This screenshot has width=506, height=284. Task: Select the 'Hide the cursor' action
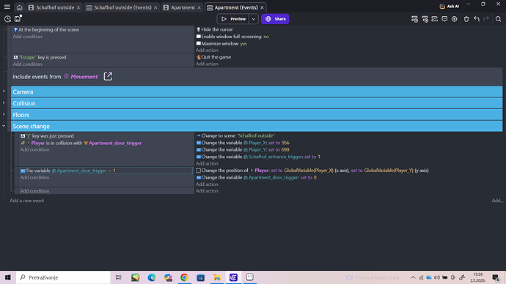click(214, 29)
